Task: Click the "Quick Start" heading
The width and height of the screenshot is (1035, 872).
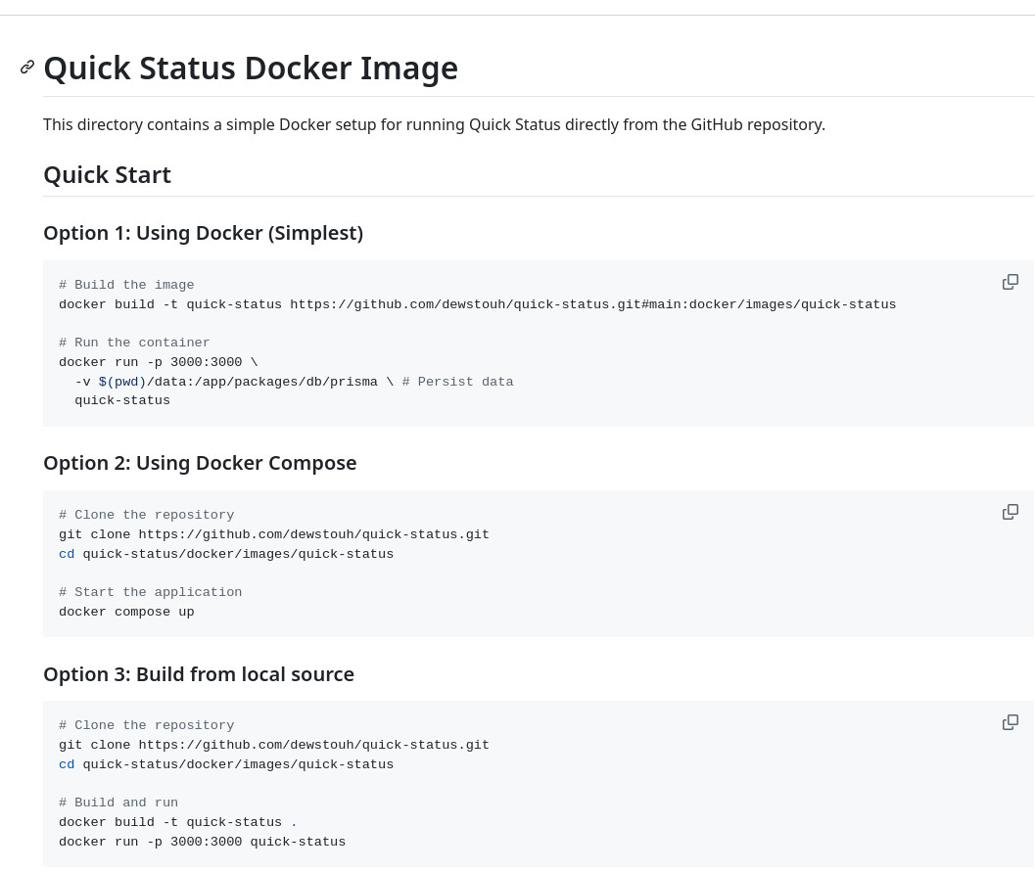Action: tap(107, 175)
